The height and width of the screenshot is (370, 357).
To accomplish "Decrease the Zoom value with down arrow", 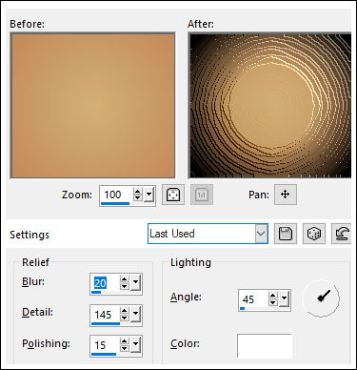I will click(137, 198).
